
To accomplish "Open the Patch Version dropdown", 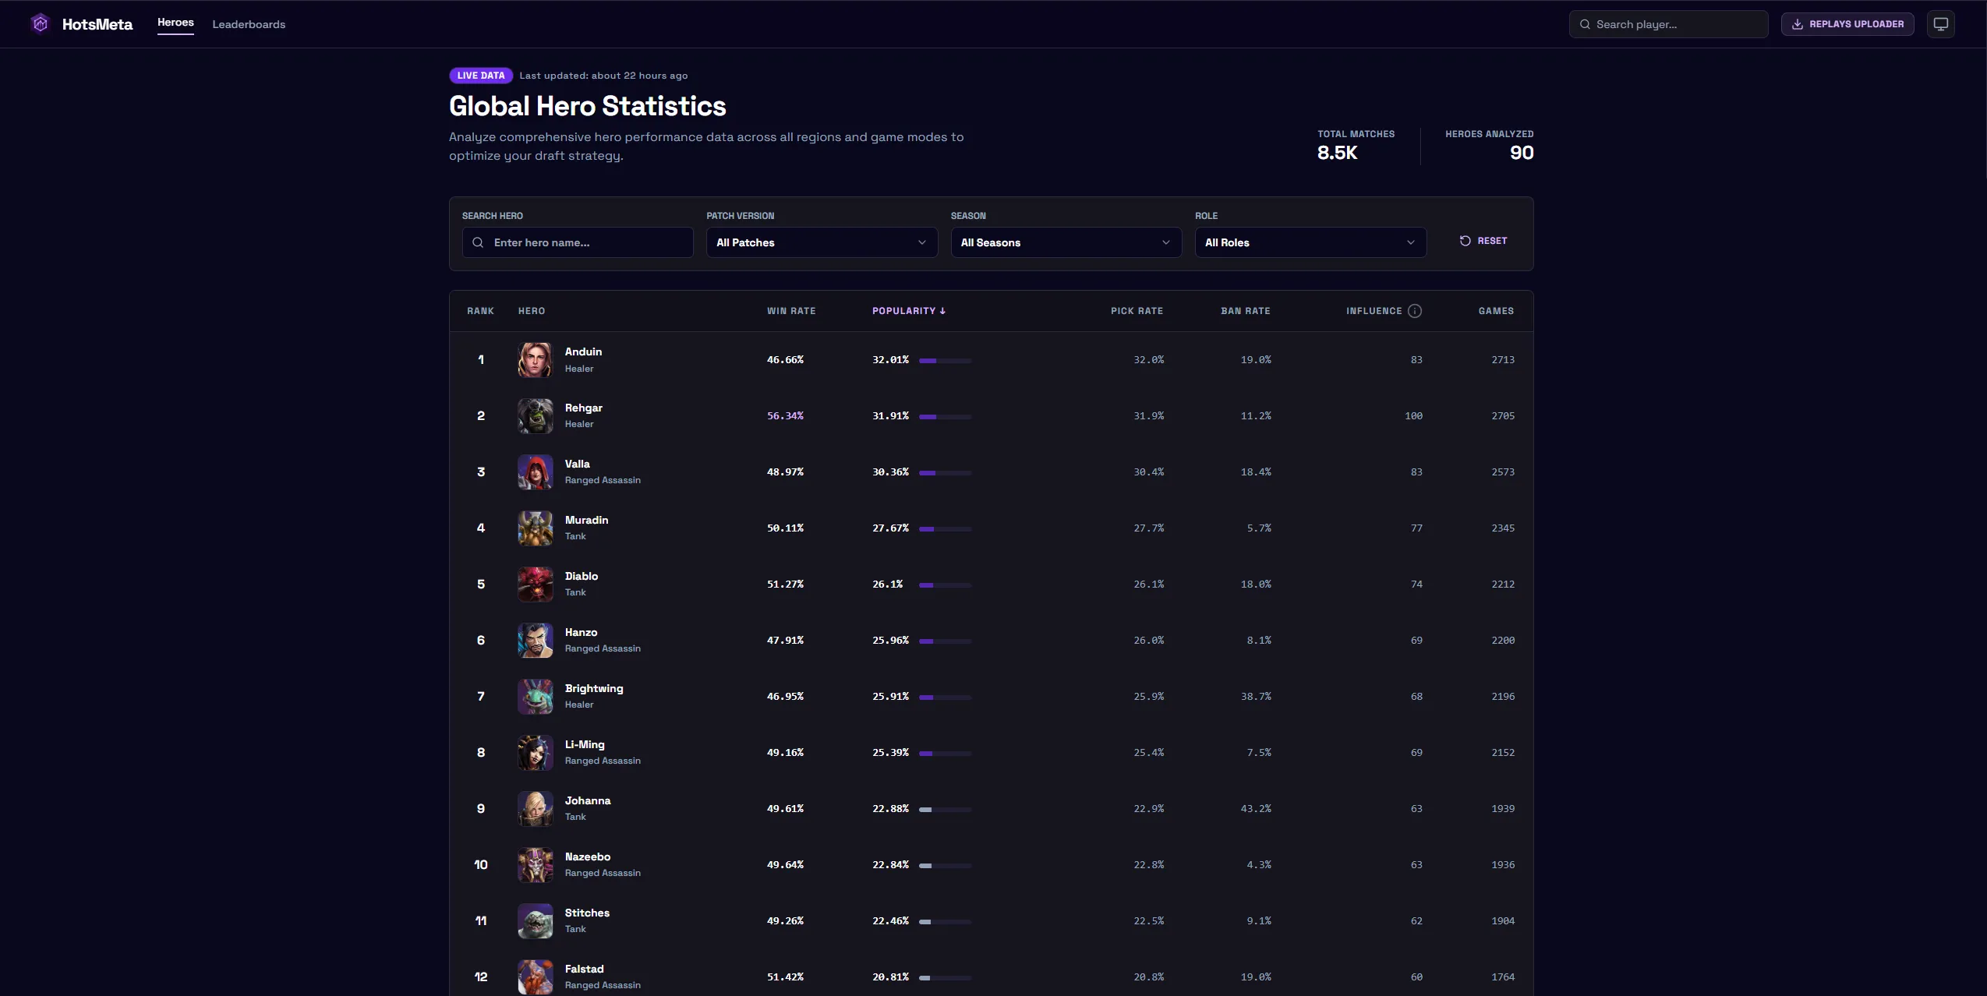I will click(822, 242).
